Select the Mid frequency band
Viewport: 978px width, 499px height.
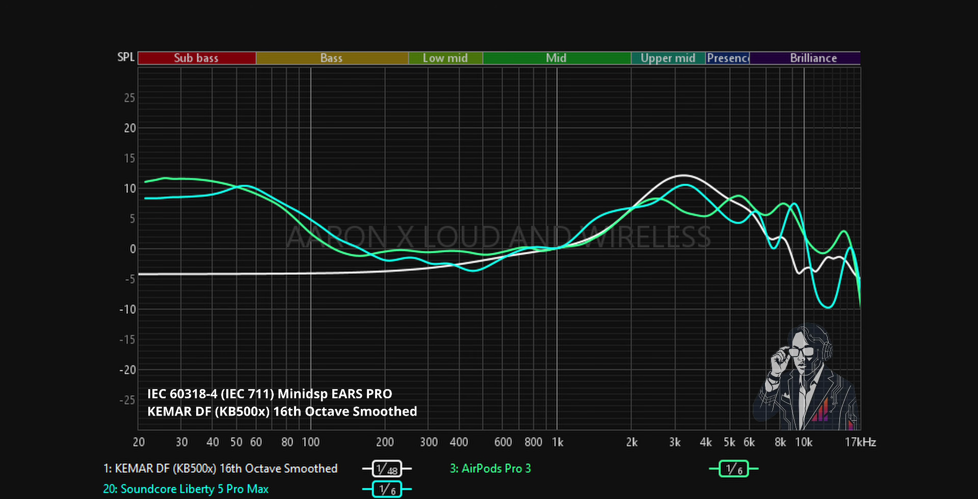[x=557, y=58]
